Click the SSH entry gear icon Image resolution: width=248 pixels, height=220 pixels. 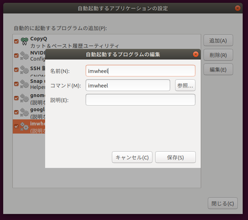pyautogui.click(x=25, y=70)
